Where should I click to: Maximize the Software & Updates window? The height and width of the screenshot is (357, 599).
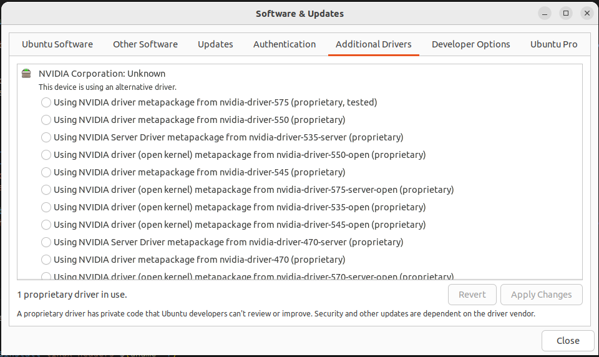566,13
